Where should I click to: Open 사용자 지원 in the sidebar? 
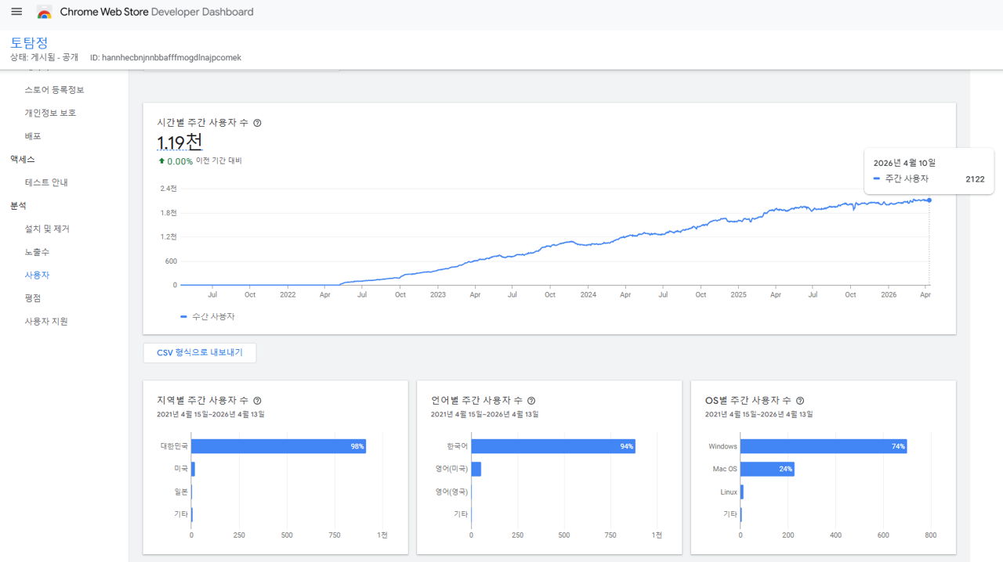46,321
